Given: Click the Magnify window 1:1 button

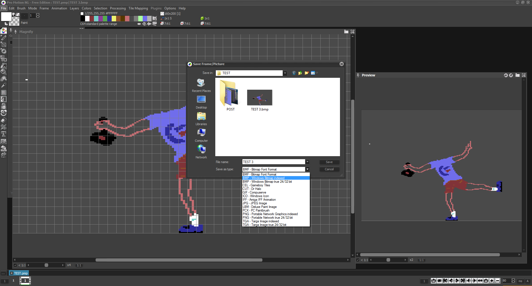Looking at the screenshot, I should (x=79, y=265).
